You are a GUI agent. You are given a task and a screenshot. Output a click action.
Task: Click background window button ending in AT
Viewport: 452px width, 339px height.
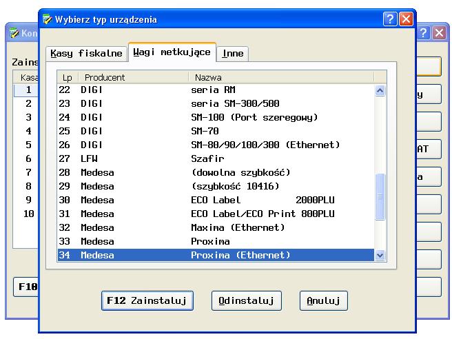point(429,149)
